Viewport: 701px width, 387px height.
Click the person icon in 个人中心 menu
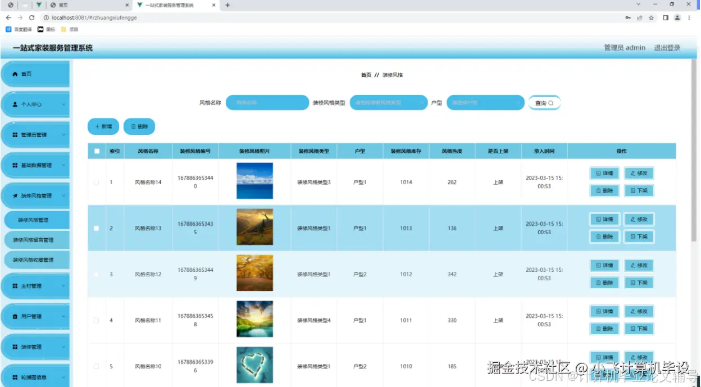tap(15, 104)
